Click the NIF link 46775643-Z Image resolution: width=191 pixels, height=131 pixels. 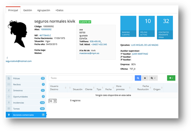45,35
